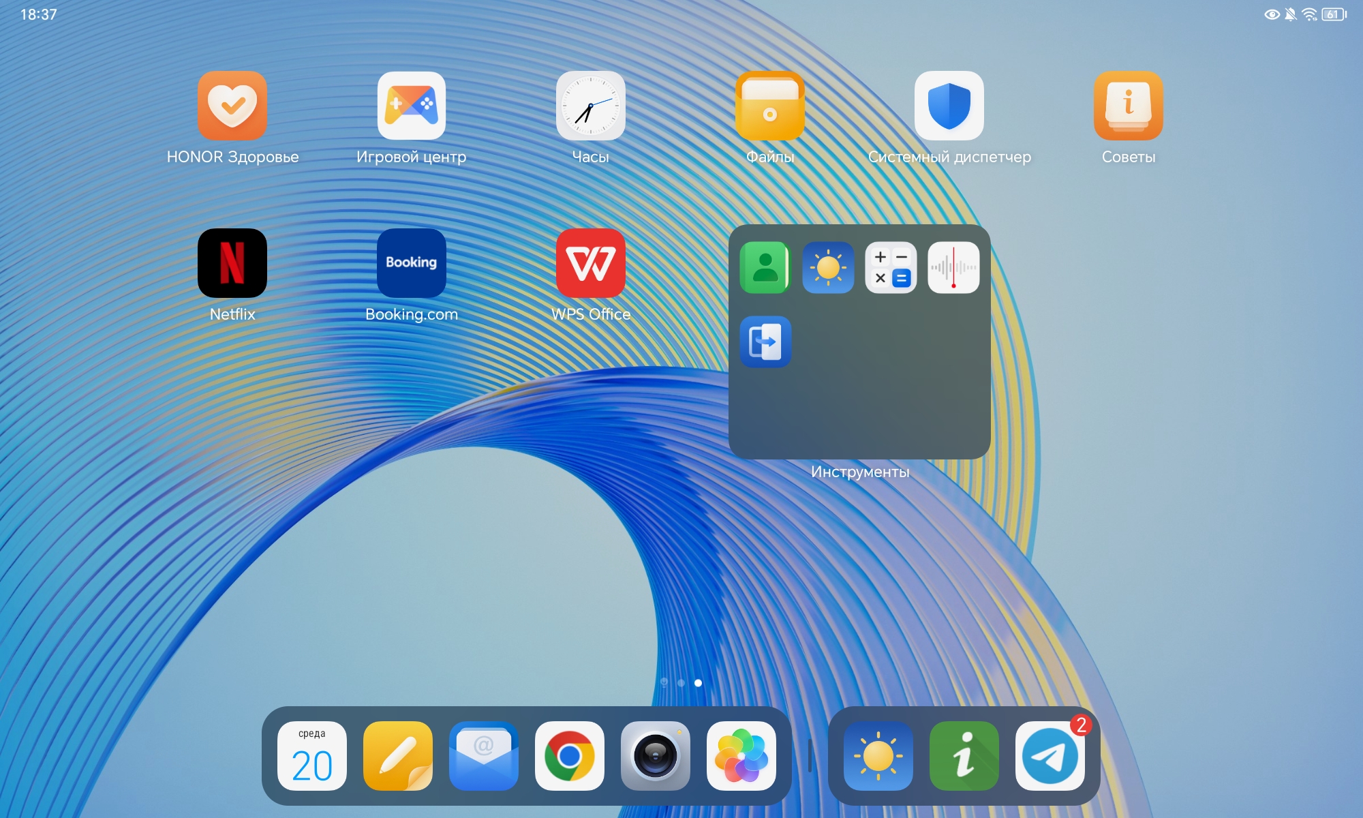Go to second home screen page dot
Screen dimensions: 1363x818
(x=681, y=682)
